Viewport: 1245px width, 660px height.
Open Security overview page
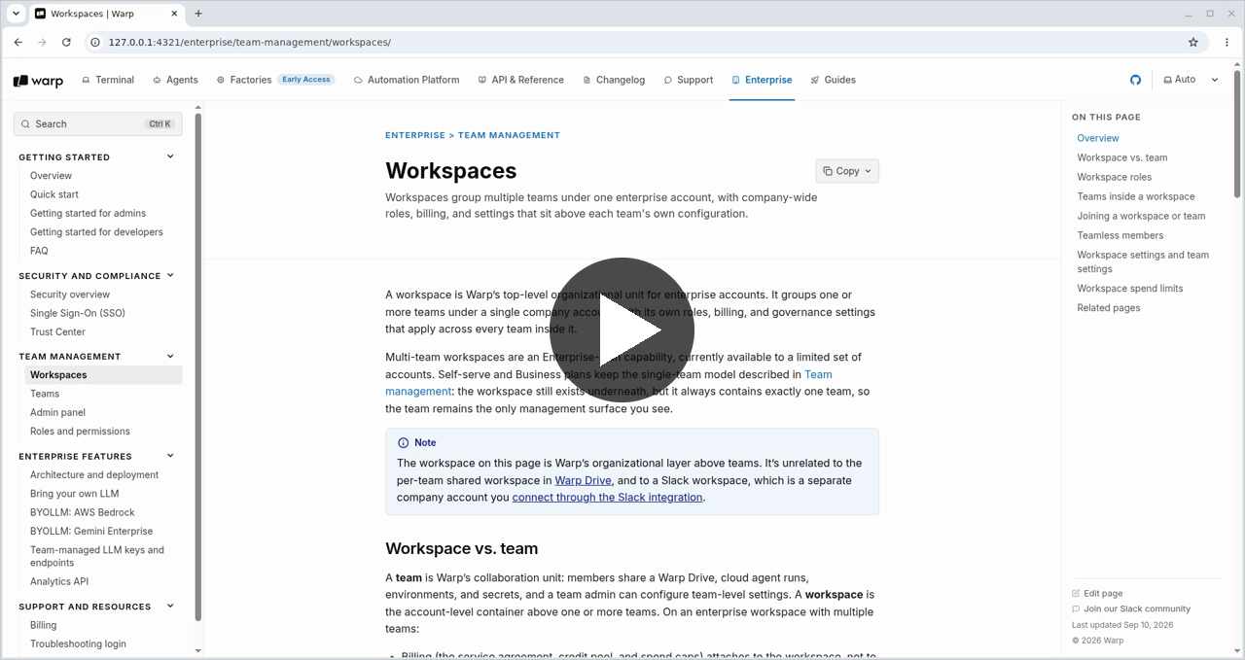click(70, 295)
